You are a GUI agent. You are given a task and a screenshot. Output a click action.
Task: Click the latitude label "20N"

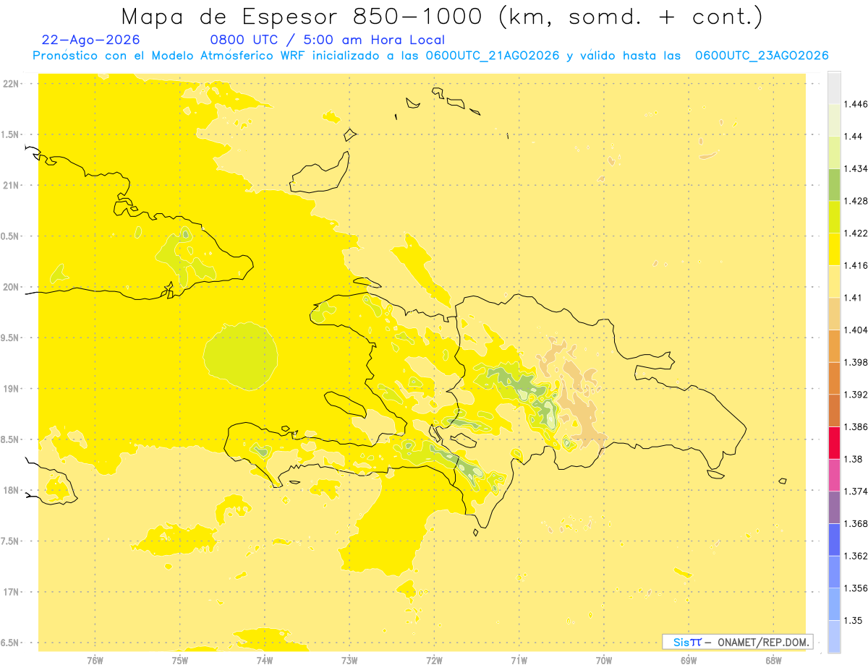click(x=11, y=287)
